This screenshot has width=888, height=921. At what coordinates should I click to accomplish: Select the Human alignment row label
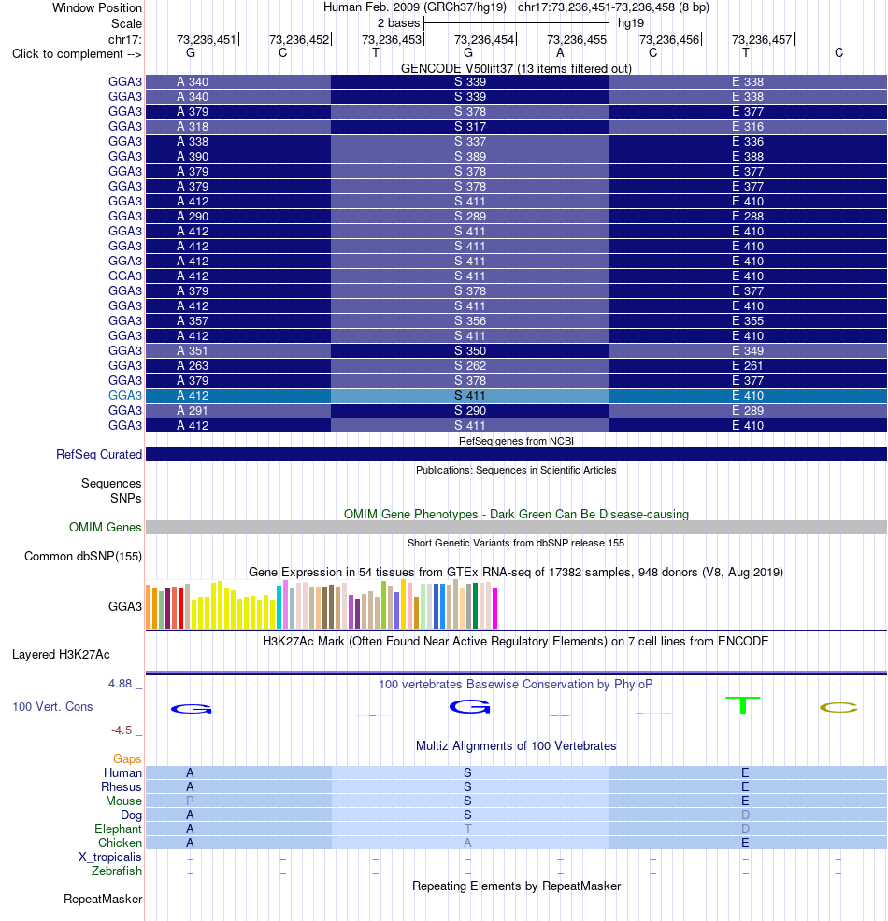[122, 773]
